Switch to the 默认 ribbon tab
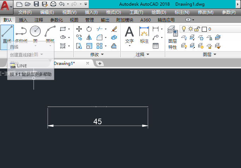Image resolution: width=241 pixels, height=168 pixels. coord(8,20)
